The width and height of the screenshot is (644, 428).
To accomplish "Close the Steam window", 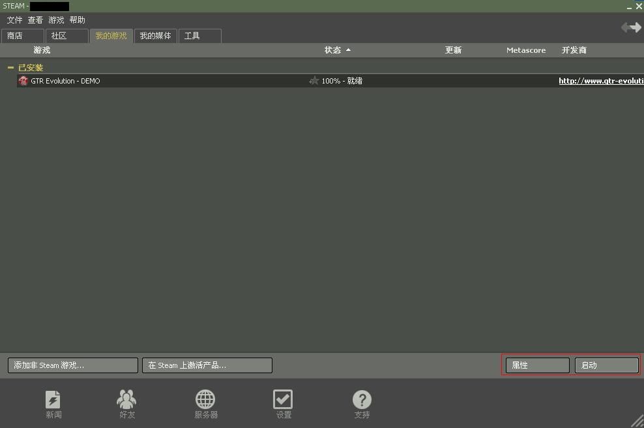I will point(639,6).
